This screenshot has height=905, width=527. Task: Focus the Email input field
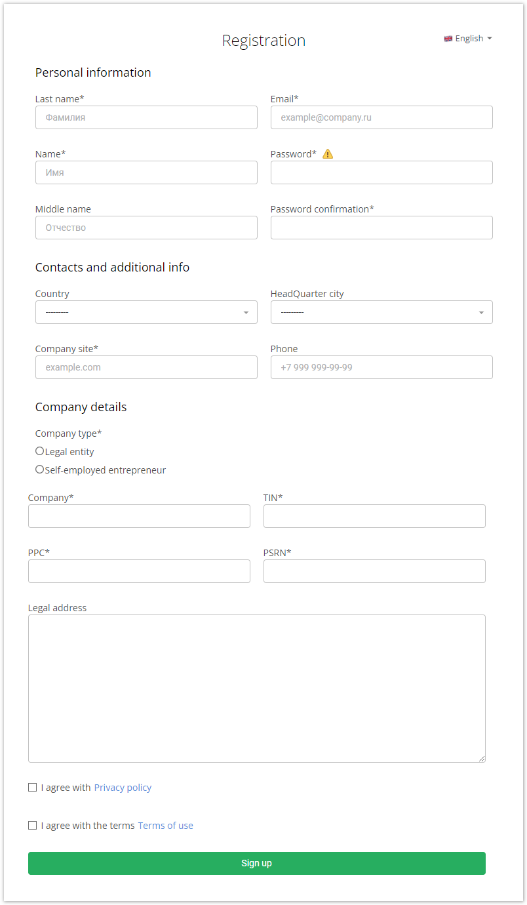pos(381,117)
